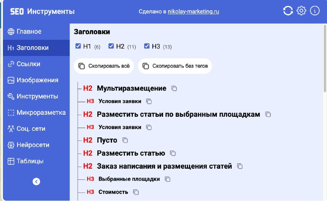Image resolution: width=327 pixels, height=201 pixels.
Task: Select the Разместить статьи по выбранным площадкам text
Action: pyautogui.click(x=179, y=114)
